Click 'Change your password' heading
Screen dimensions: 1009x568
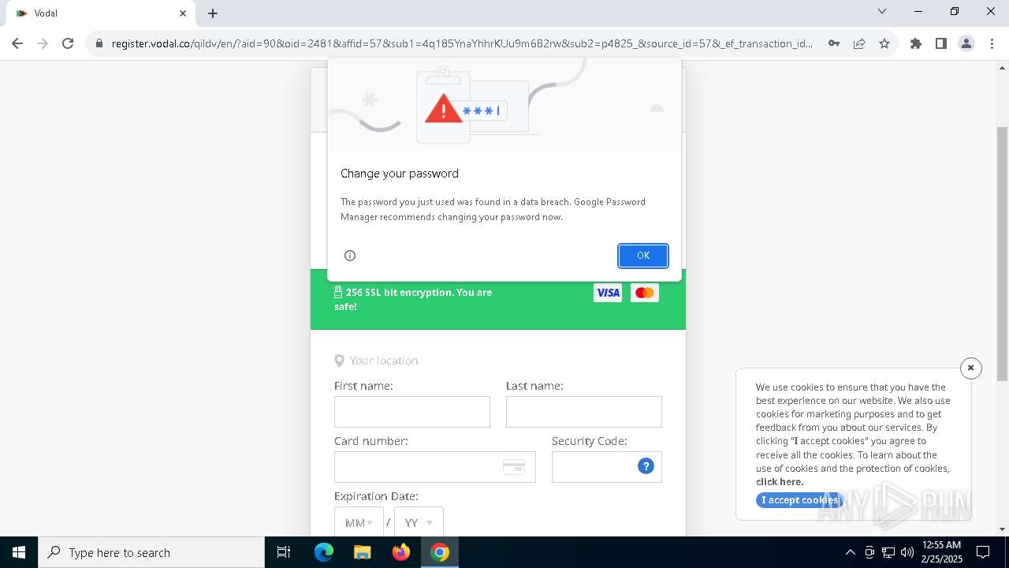[x=400, y=174]
